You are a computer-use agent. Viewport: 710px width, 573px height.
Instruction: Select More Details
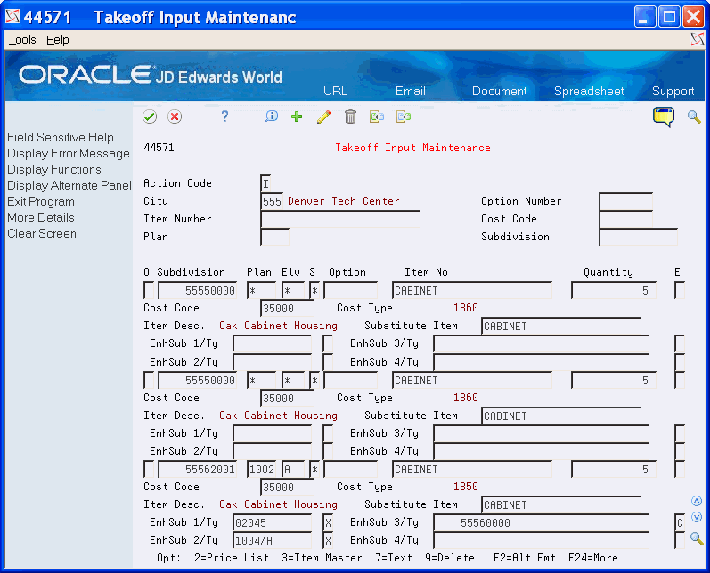pyautogui.click(x=41, y=217)
